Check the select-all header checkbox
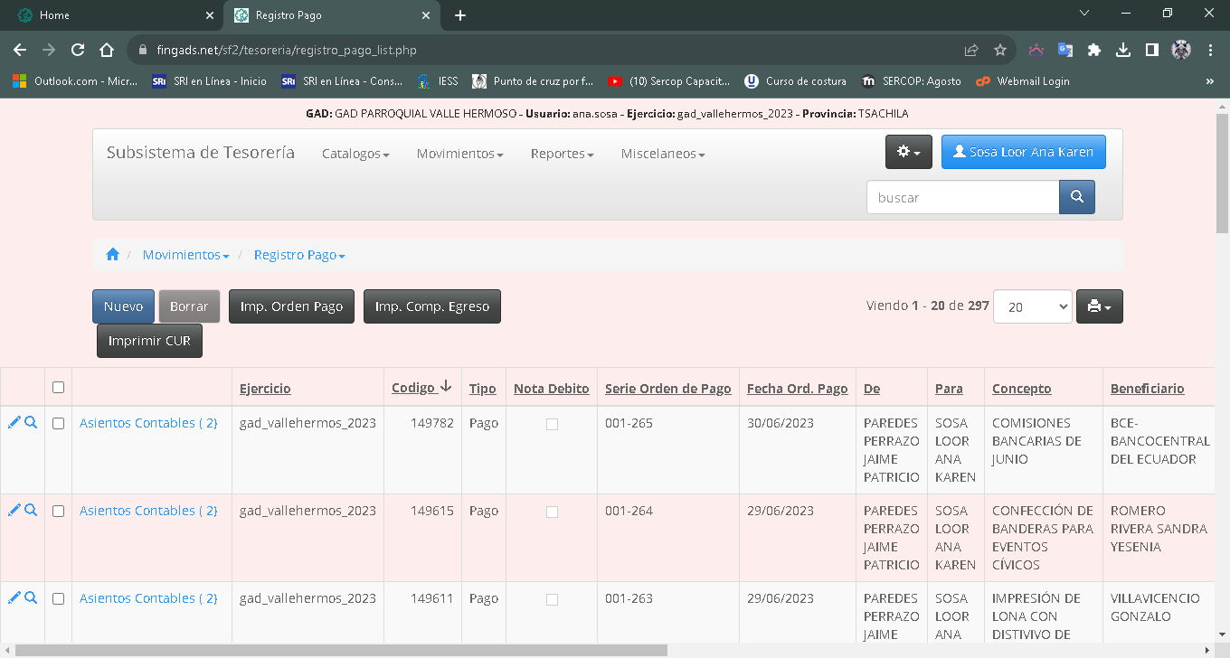The height and width of the screenshot is (658, 1230). [58, 388]
